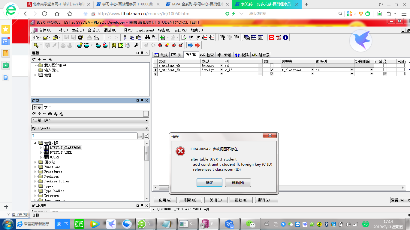Click the crossed keys toolbar icon
This screenshot has height=230, width=410.
(114, 45)
